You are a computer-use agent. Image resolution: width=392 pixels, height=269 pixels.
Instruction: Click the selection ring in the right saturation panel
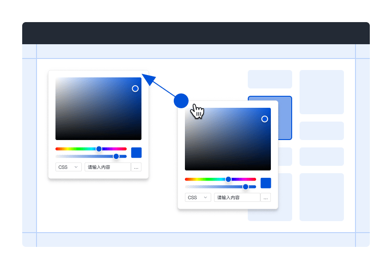[x=265, y=119]
